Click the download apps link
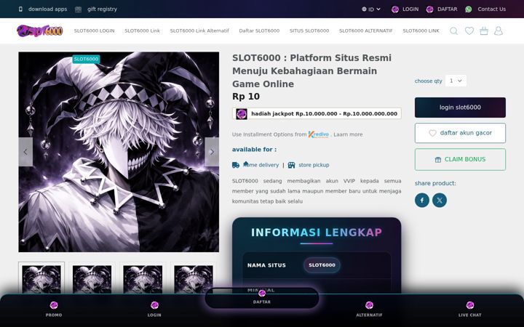 coord(48,9)
